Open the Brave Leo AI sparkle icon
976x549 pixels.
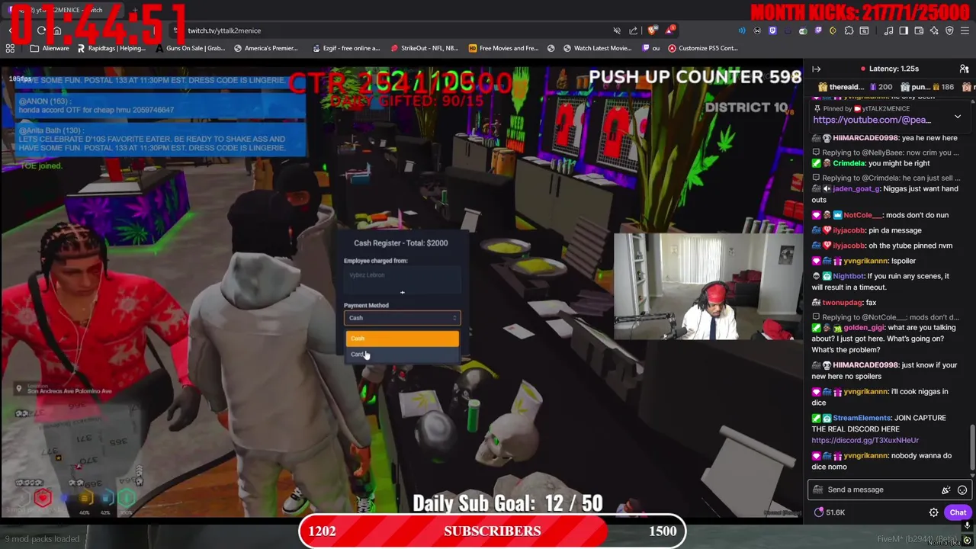pyautogui.click(x=935, y=30)
